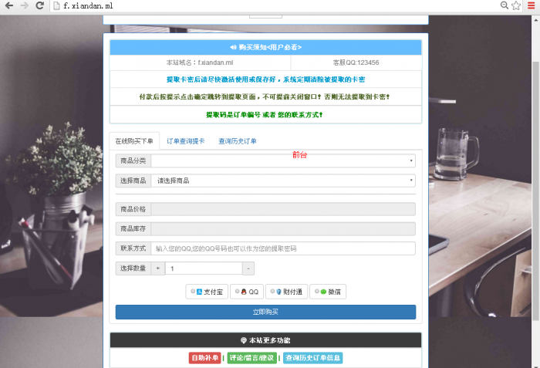Click the red 自助补单 button
Screen dimensions: 540x368
pos(204,358)
